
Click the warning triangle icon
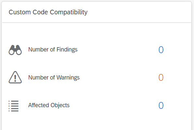coord(15,77)
